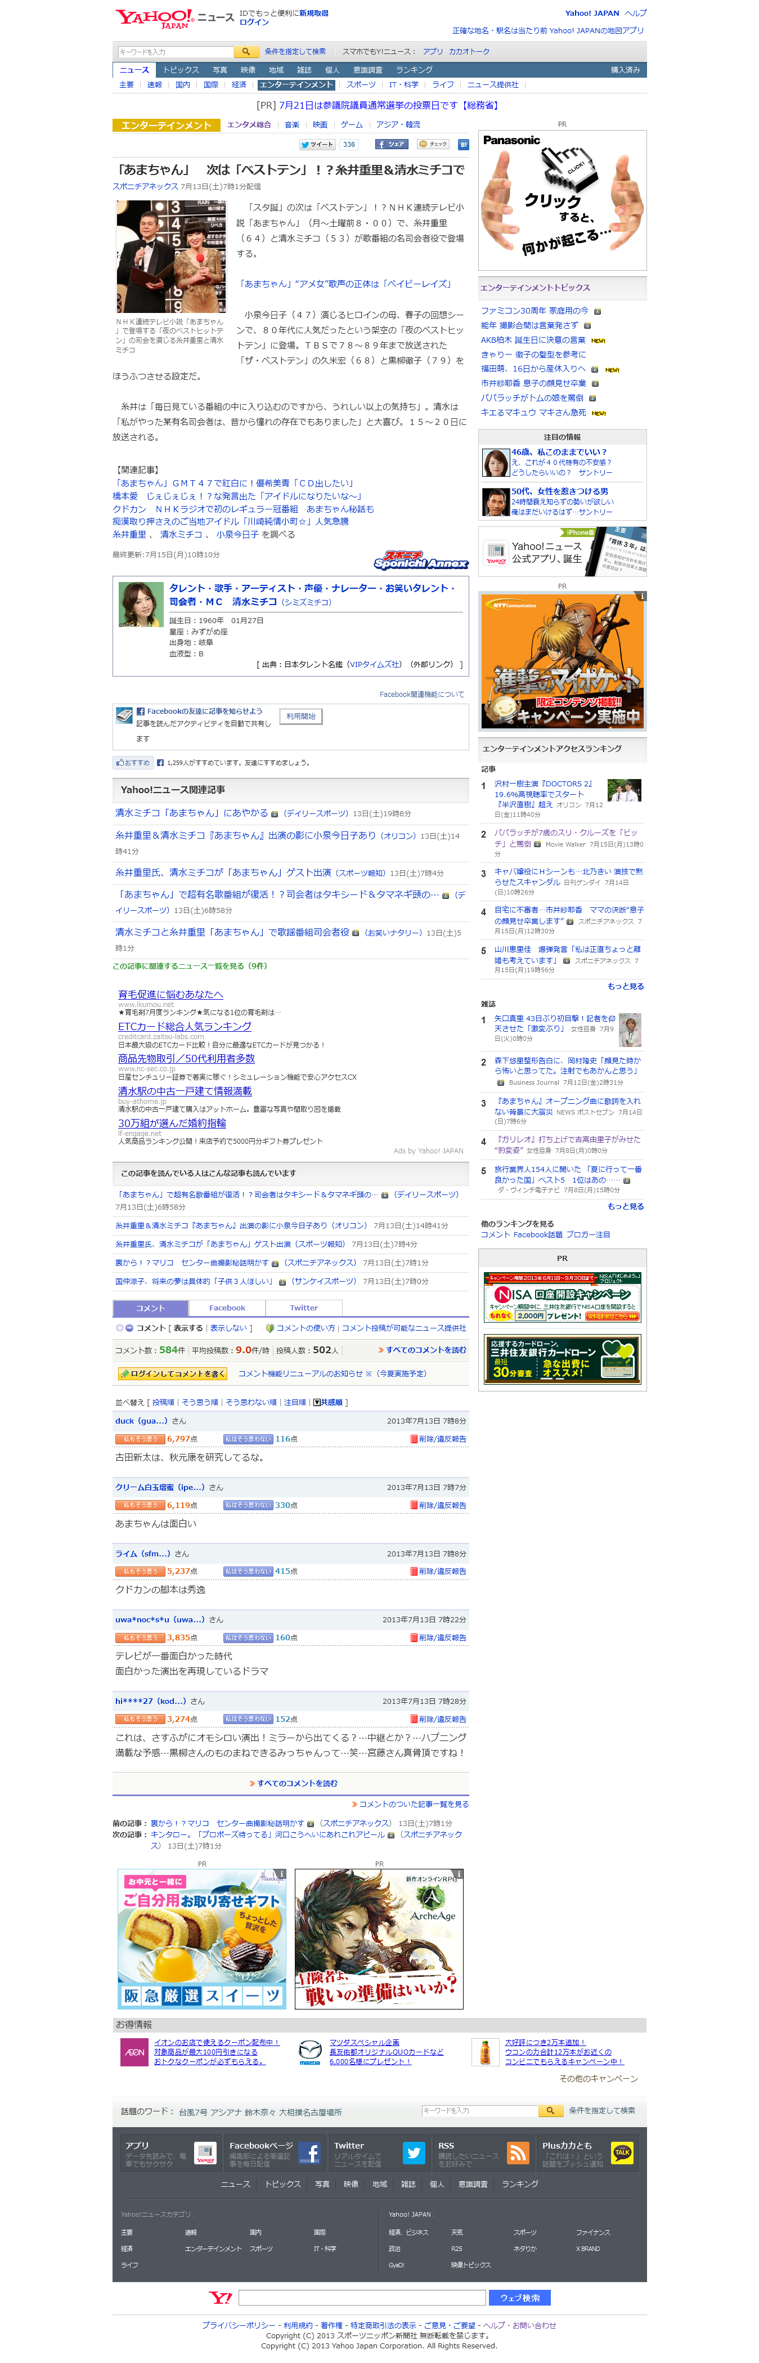
Task: Click the AEON logo in お得情報
Action: [134, 2051]
